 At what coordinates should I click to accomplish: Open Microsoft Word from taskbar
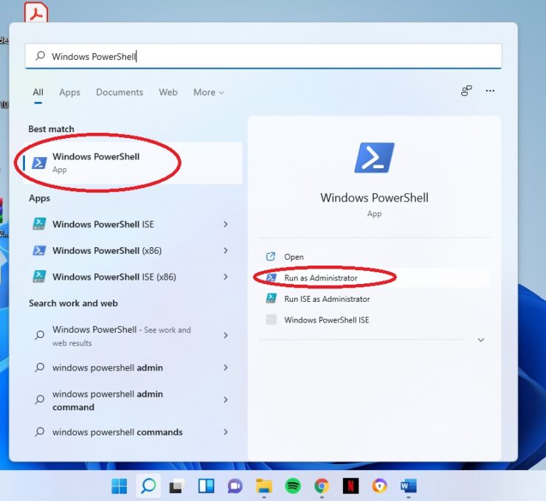[x=409, y=486]
